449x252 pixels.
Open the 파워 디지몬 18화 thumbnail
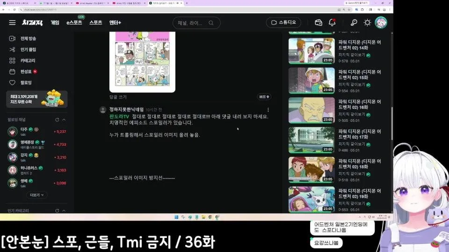[x=311, y=170]
